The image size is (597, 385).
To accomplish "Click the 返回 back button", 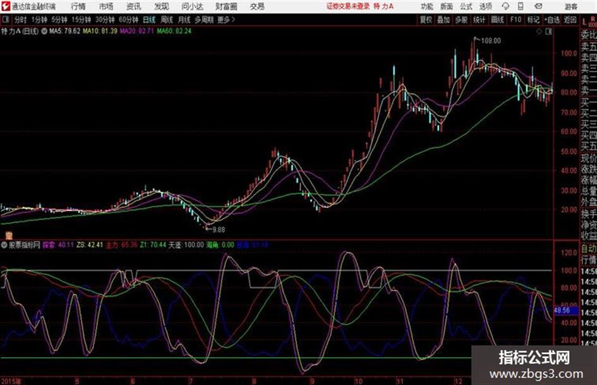I will [x=570, y=20].
